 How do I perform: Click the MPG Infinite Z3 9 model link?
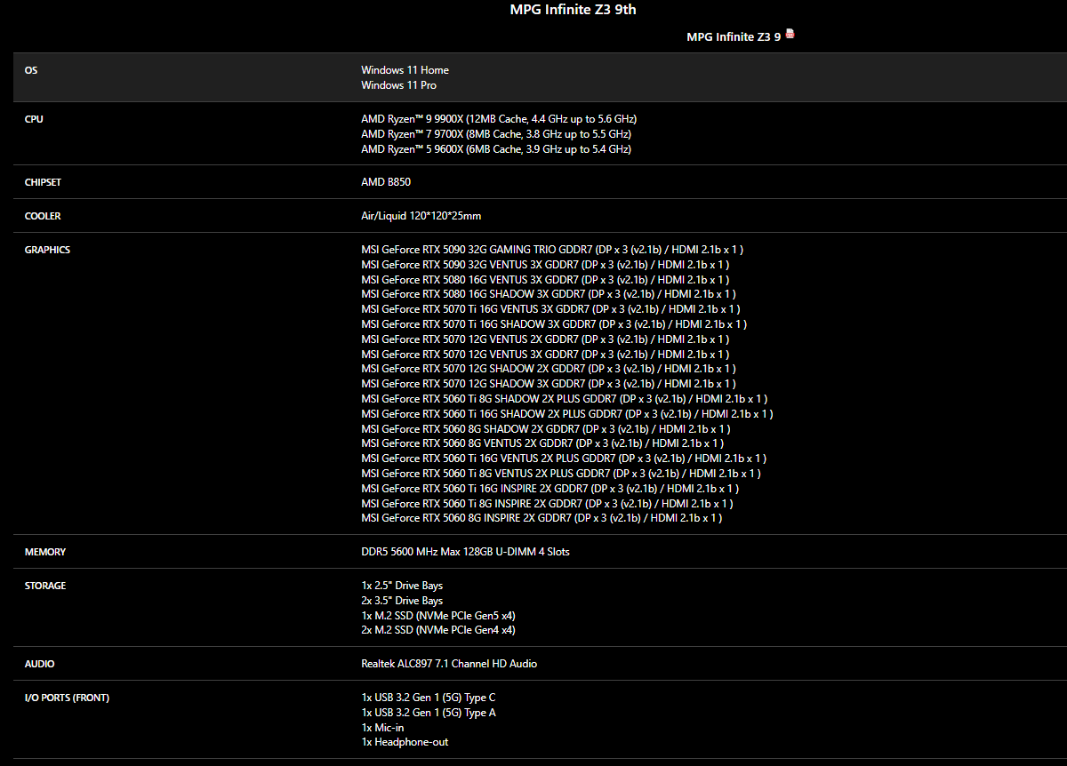point(733,36)
